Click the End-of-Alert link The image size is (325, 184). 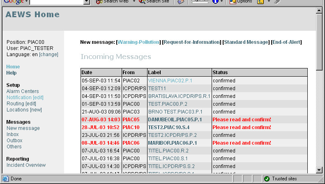click(x=286, y=42)
